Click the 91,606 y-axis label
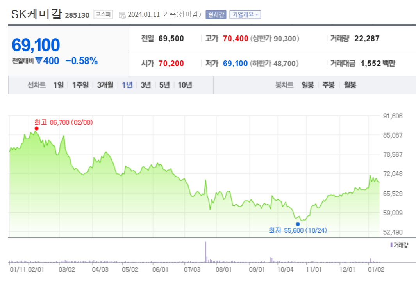Screen dimensions: 416x286 point(393,116)
